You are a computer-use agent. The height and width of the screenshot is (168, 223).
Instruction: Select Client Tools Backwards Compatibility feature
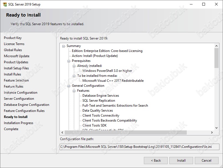coord(110,120)
